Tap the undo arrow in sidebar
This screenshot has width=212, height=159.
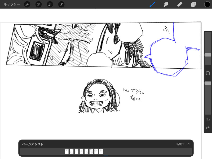pos(208,120)
